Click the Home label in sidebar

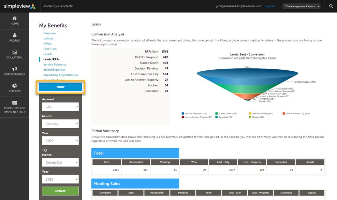pos(14,23)
